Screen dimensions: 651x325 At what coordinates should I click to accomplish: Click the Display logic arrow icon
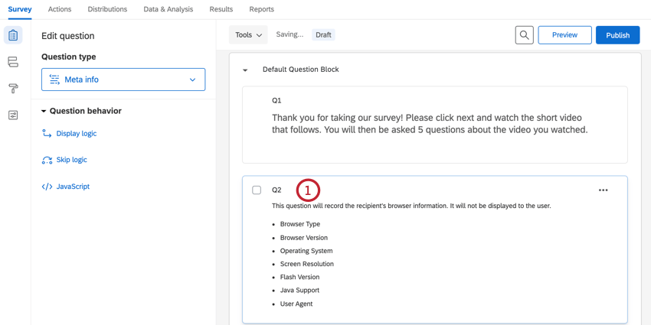click(x=47, y=134)
